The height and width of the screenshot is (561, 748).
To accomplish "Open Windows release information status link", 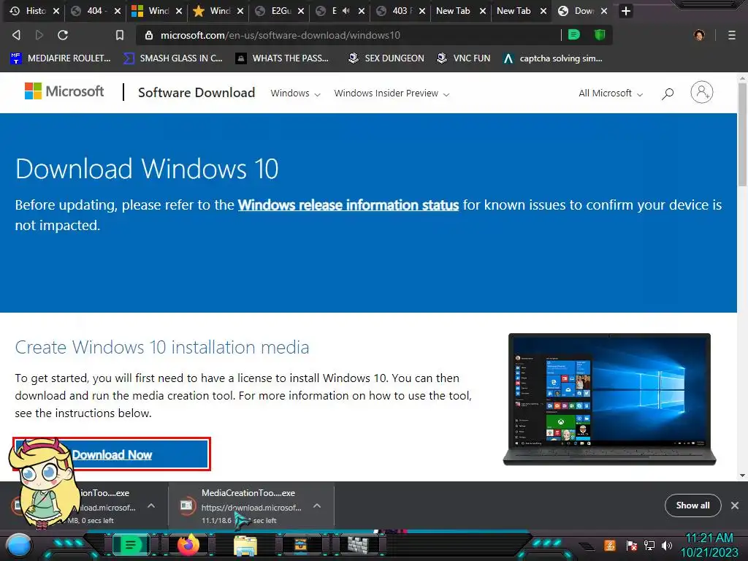I will click(348, 205).
